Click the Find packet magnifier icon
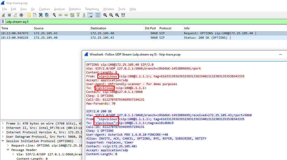The height and width of the screenshot is (160, 287). tap(54, 15)
